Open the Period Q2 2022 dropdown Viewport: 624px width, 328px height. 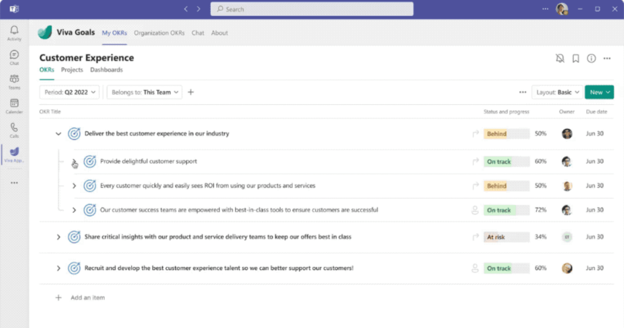coord(69,92)
